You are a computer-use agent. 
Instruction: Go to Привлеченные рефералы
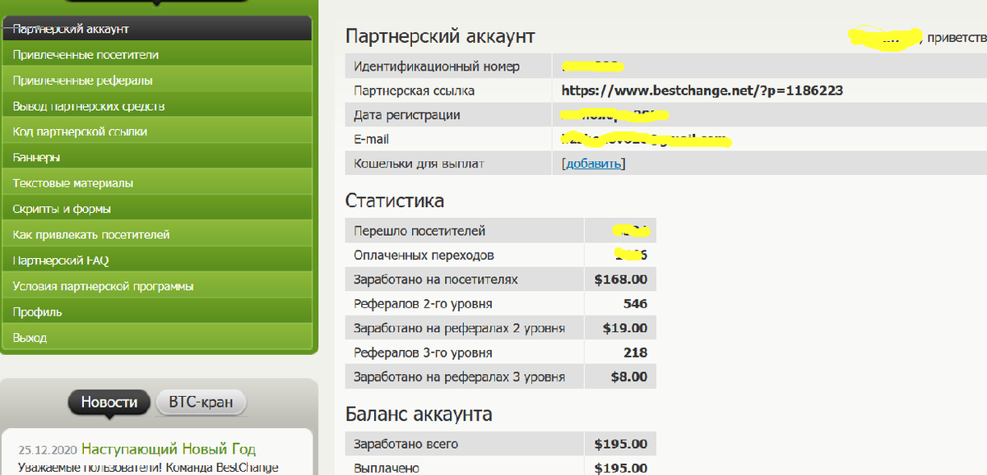[x=156, y=81]
